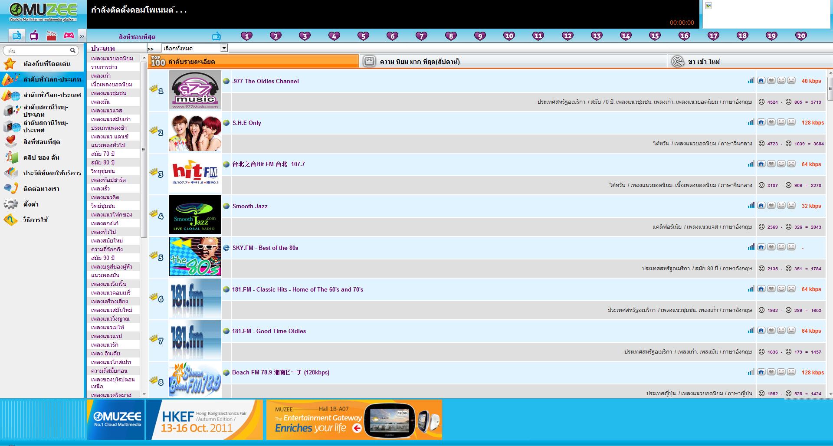833x446 pixels.
Task: Select favorite preset heart number 1
Action: 246,36
